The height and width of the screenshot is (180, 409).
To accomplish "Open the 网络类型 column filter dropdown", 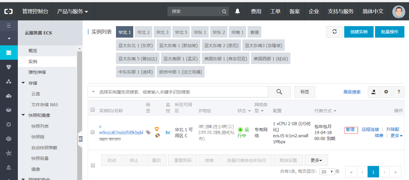I will point(262,111).
